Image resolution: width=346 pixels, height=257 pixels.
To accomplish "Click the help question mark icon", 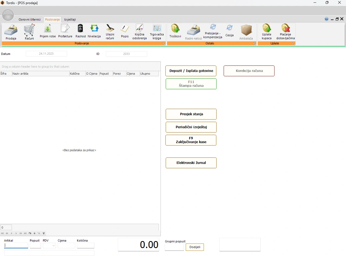I will [x=327, y=19].
